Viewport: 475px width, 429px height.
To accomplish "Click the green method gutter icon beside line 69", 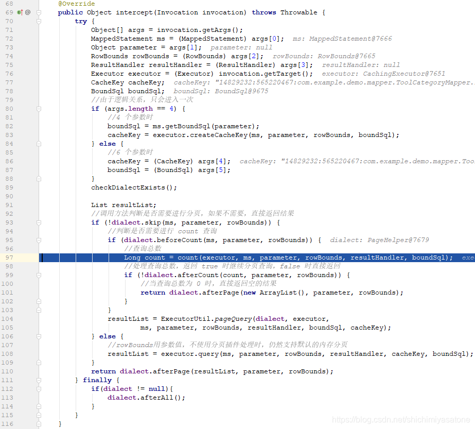I will coord(19,12).
